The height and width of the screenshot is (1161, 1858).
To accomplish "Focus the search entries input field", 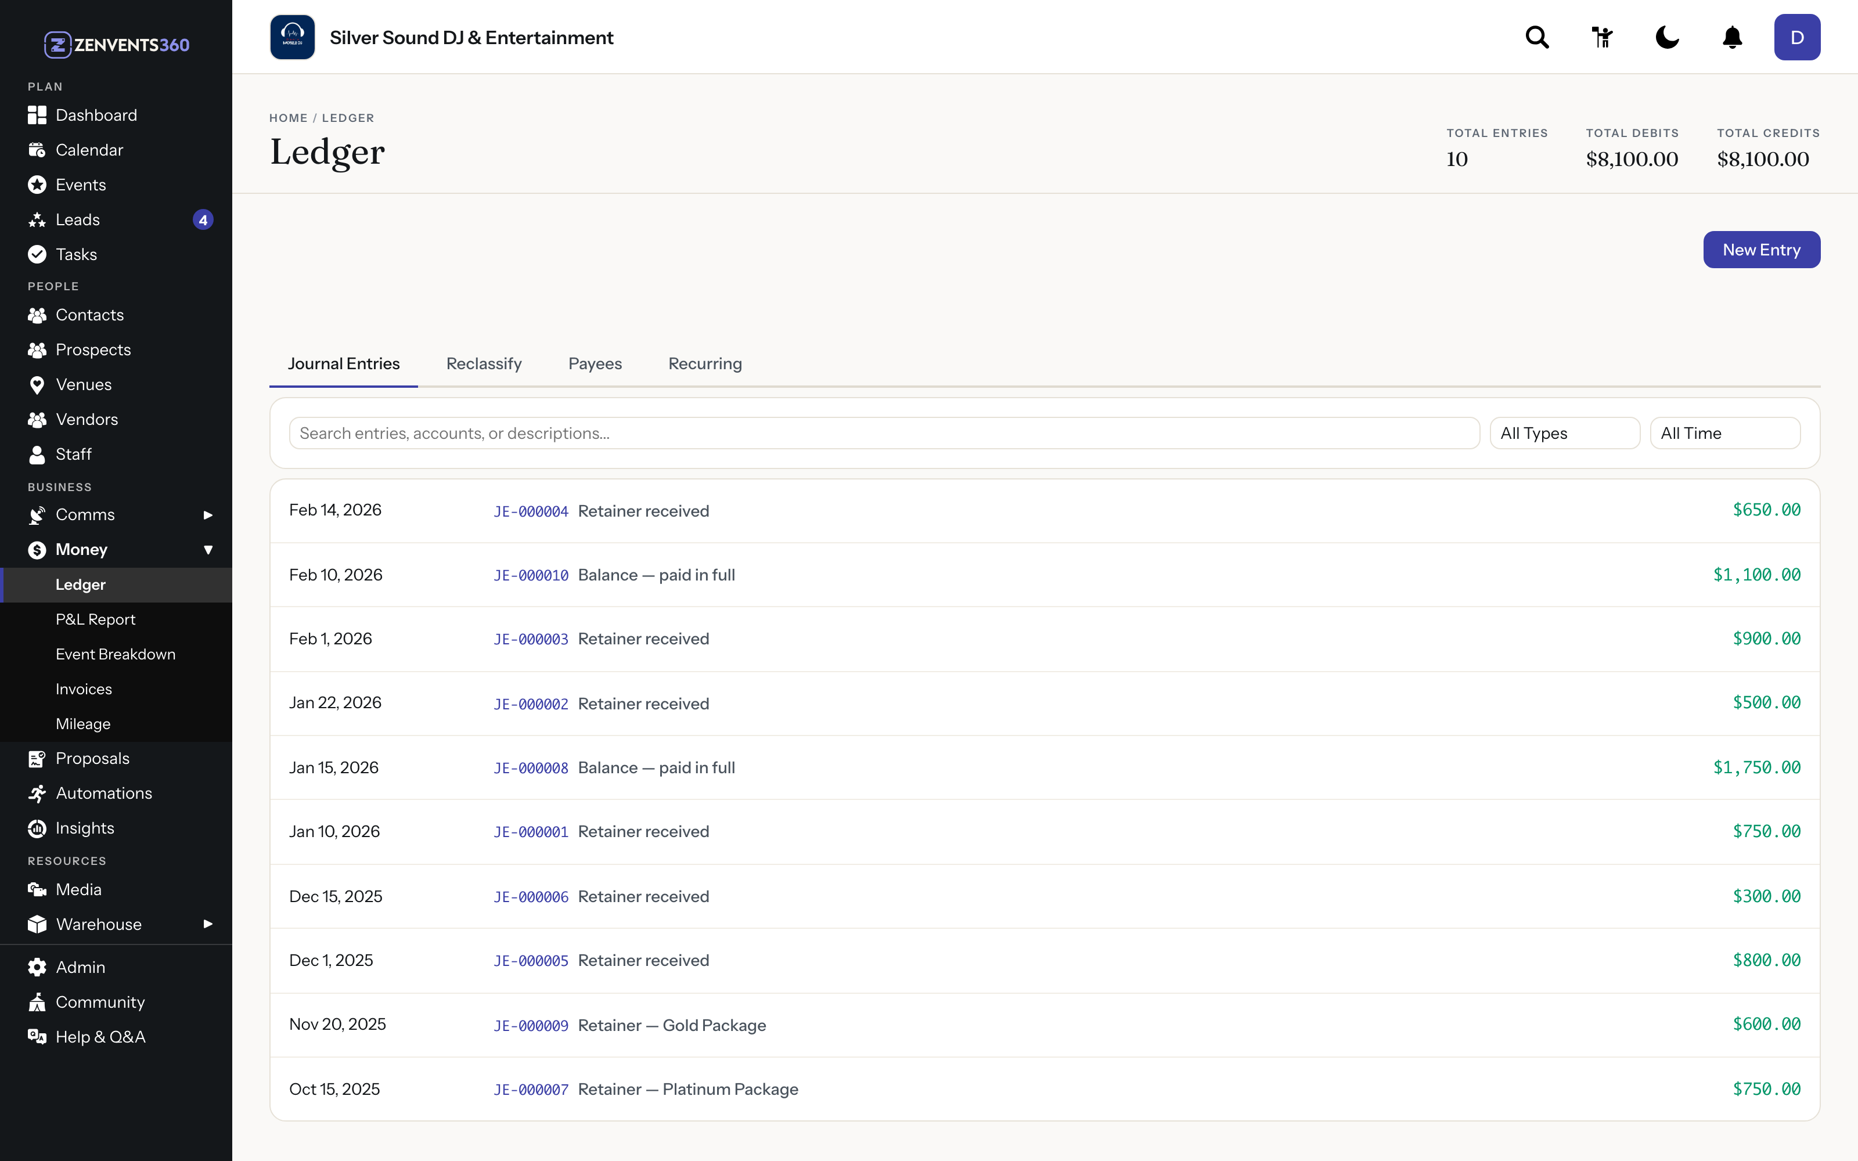I will pos(884,433).
